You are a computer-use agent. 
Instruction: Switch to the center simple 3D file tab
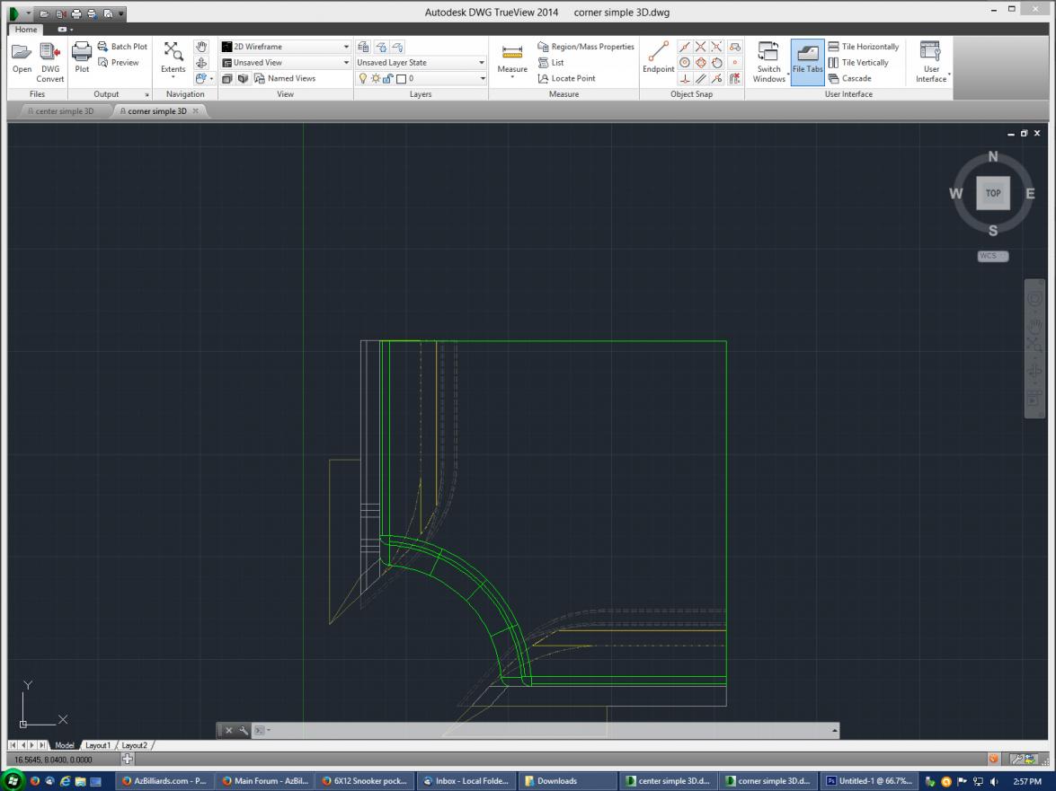point(61,111)
